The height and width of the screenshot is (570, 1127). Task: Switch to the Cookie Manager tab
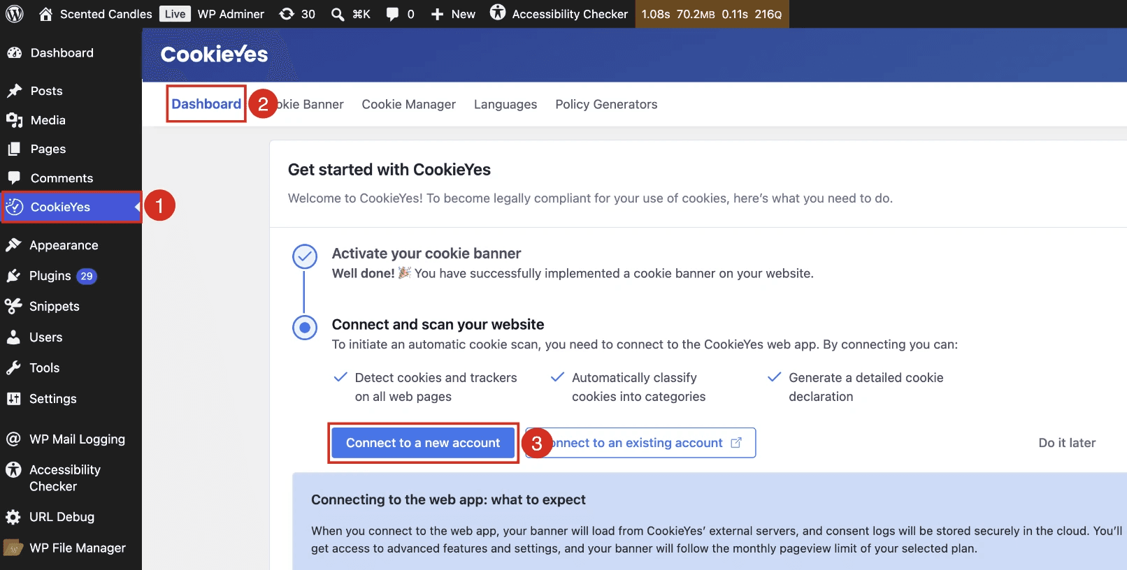pyautogui.click(x=408, y=104)
